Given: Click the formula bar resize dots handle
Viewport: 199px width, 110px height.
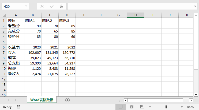Looking at the screenshot, I should pyautogui.click(x=33, y=6).
